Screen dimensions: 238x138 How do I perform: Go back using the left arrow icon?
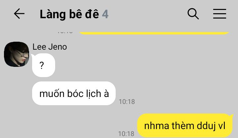click(19, 14)
